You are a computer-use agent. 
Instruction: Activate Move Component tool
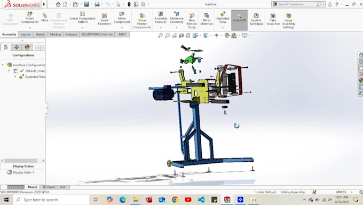click(x=122, y=18)
